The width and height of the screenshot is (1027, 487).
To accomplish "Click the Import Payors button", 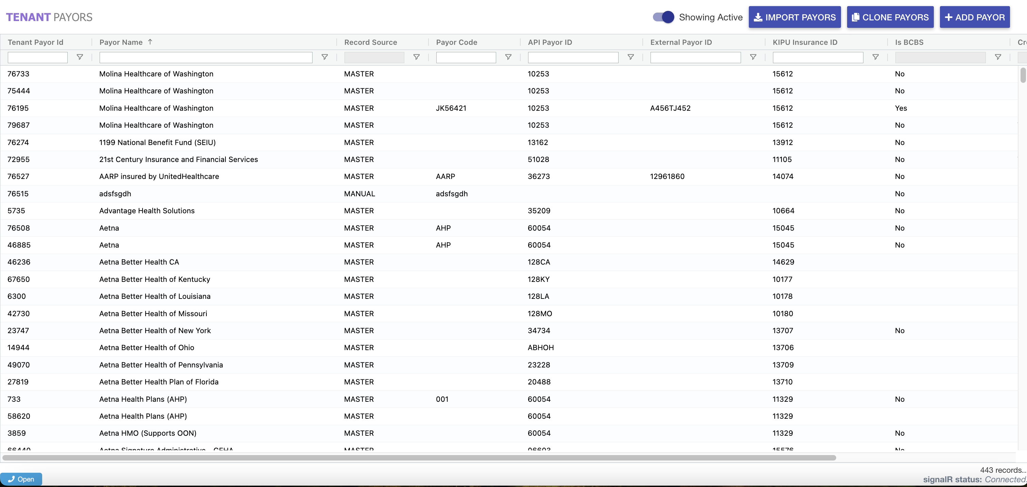I will coord(794,17).
